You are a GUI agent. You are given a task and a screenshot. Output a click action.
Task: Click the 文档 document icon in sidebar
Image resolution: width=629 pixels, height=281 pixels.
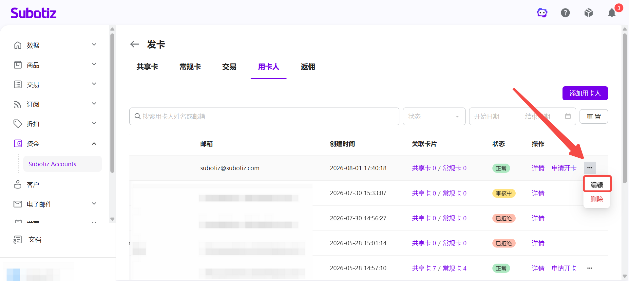[18, 239]
